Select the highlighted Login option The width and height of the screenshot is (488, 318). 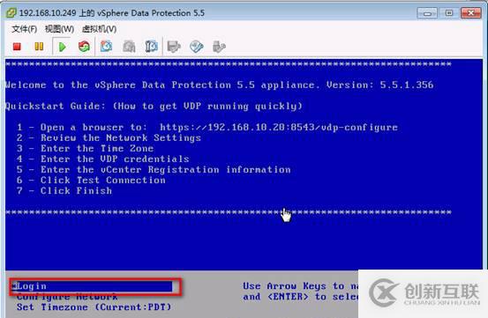tap(92, 286)
